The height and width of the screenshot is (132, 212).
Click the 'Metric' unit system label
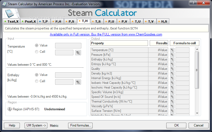coord(54,126)
